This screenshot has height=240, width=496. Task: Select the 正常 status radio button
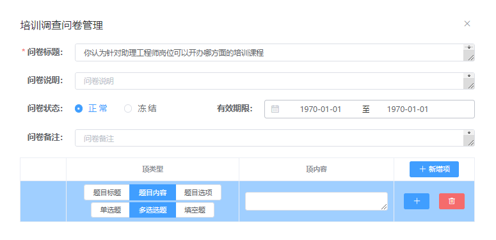coord(79,109)
